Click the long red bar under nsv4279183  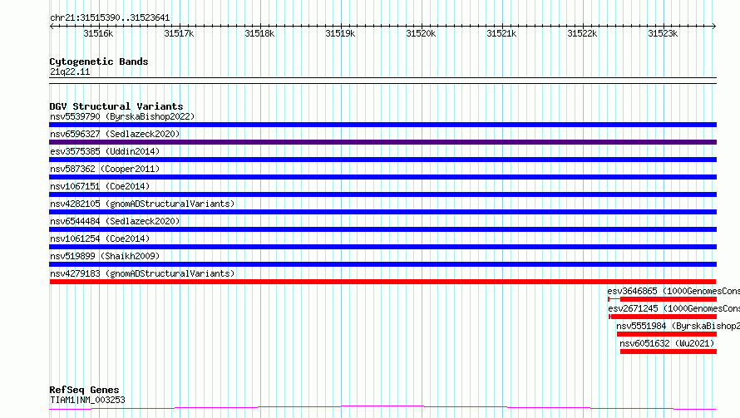(x=382, y=282)
